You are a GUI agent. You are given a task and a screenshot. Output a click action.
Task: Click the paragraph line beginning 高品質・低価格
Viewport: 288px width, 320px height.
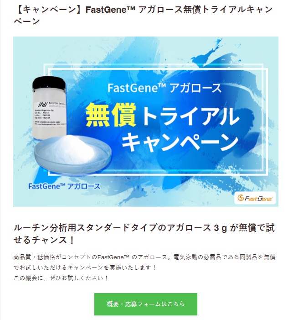[x=144, y=257]
